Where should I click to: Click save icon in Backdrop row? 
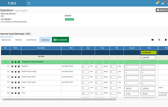tap(19, 66)
